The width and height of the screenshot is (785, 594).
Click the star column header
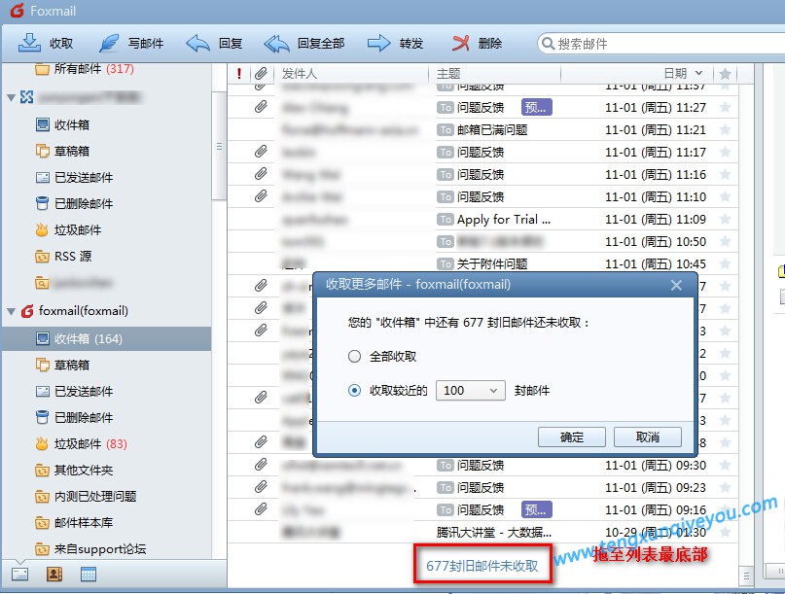725,74
